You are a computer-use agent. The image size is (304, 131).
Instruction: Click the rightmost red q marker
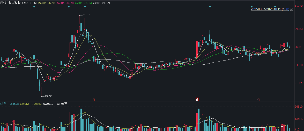pos(258,99)
